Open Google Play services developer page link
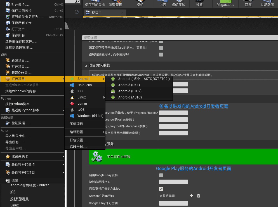278x207 pixels. (x=194, y=168)
